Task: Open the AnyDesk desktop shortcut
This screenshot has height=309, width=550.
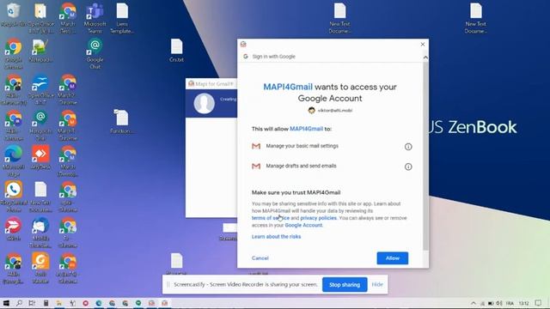Action: (x=40, y=158)
